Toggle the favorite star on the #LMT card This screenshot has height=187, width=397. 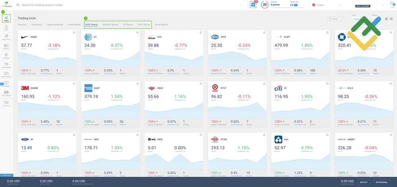[328, 33]
